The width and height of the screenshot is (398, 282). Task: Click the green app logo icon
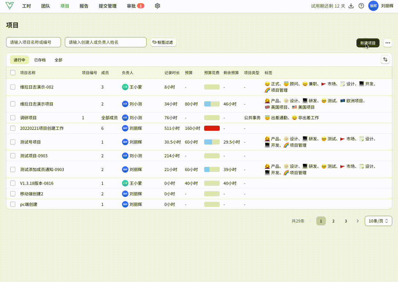click(x=10, y=6)
